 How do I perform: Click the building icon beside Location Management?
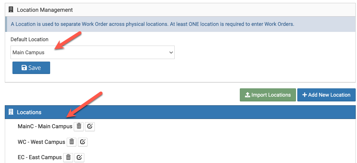point(11,10)
